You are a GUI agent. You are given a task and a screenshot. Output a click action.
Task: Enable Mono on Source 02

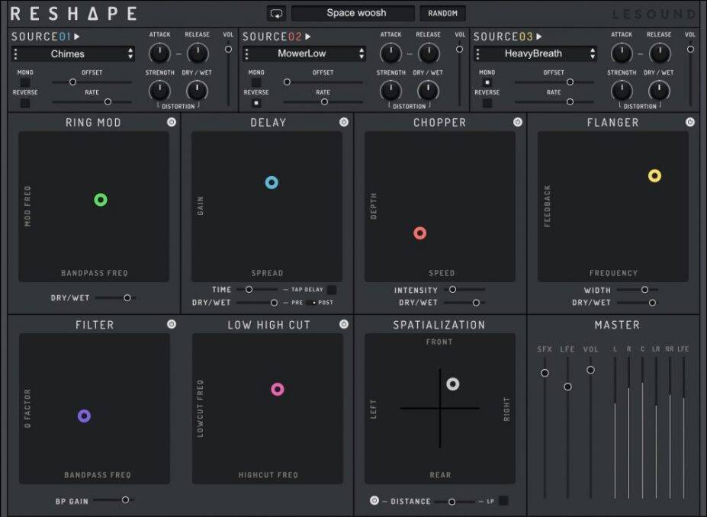click(x=256, y=82)
